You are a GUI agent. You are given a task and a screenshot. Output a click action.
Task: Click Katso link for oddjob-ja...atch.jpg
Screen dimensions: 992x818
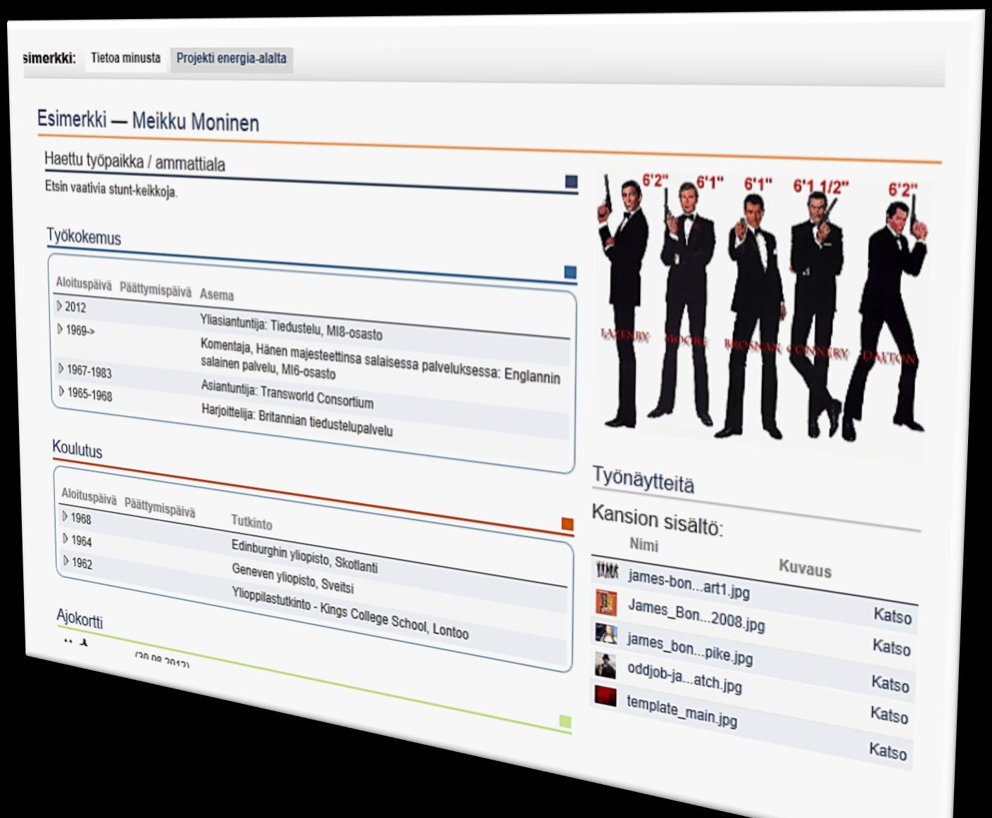pyautogui.click(x=889, y=715)
